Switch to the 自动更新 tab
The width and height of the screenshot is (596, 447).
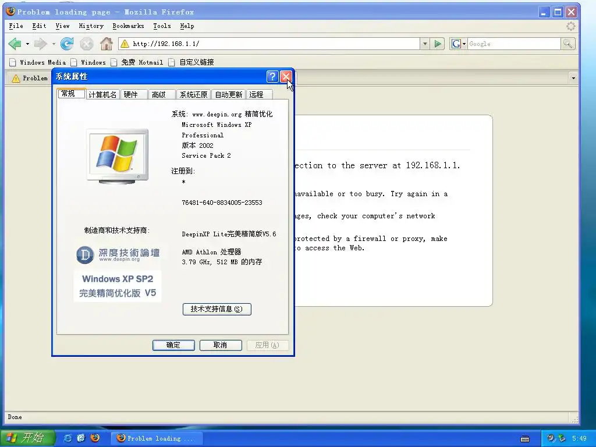click(x=228, y=95)
